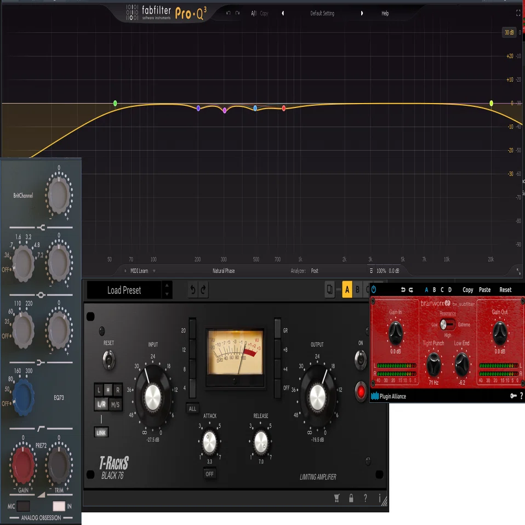The height and width of the screenshot is (525, 525).
Task: Undo in T-RackS Black 76
Action: pos(193,289)
